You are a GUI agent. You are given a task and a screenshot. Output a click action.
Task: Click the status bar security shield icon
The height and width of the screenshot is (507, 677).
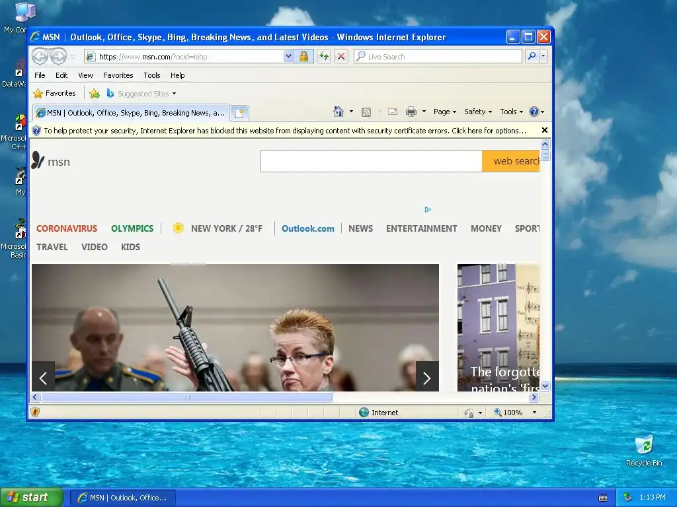(x=35, y=412)
